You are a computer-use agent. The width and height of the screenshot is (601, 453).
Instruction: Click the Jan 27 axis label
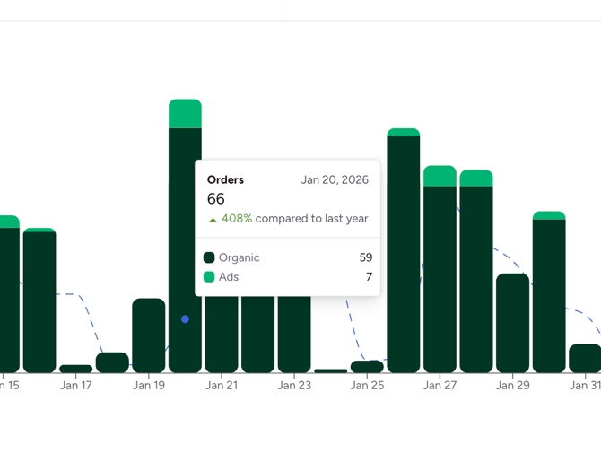click(x=440, y=386)
